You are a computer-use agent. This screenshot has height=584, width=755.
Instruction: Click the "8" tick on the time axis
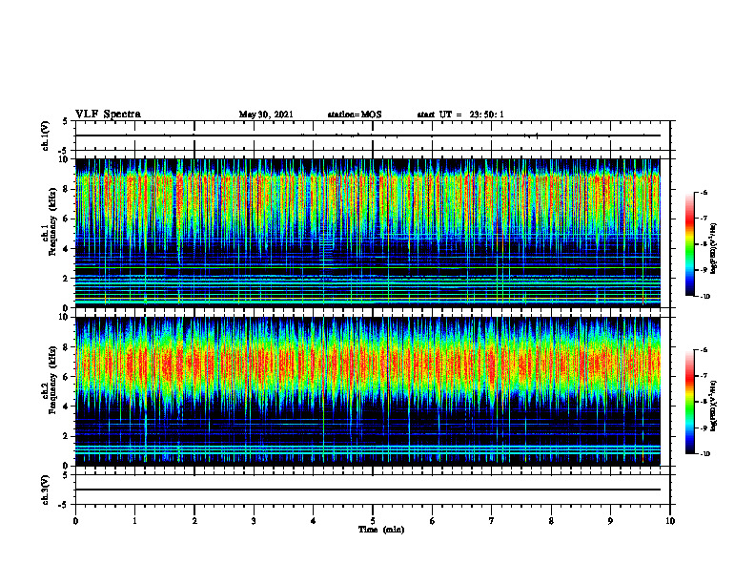click(x=551, y=521)
